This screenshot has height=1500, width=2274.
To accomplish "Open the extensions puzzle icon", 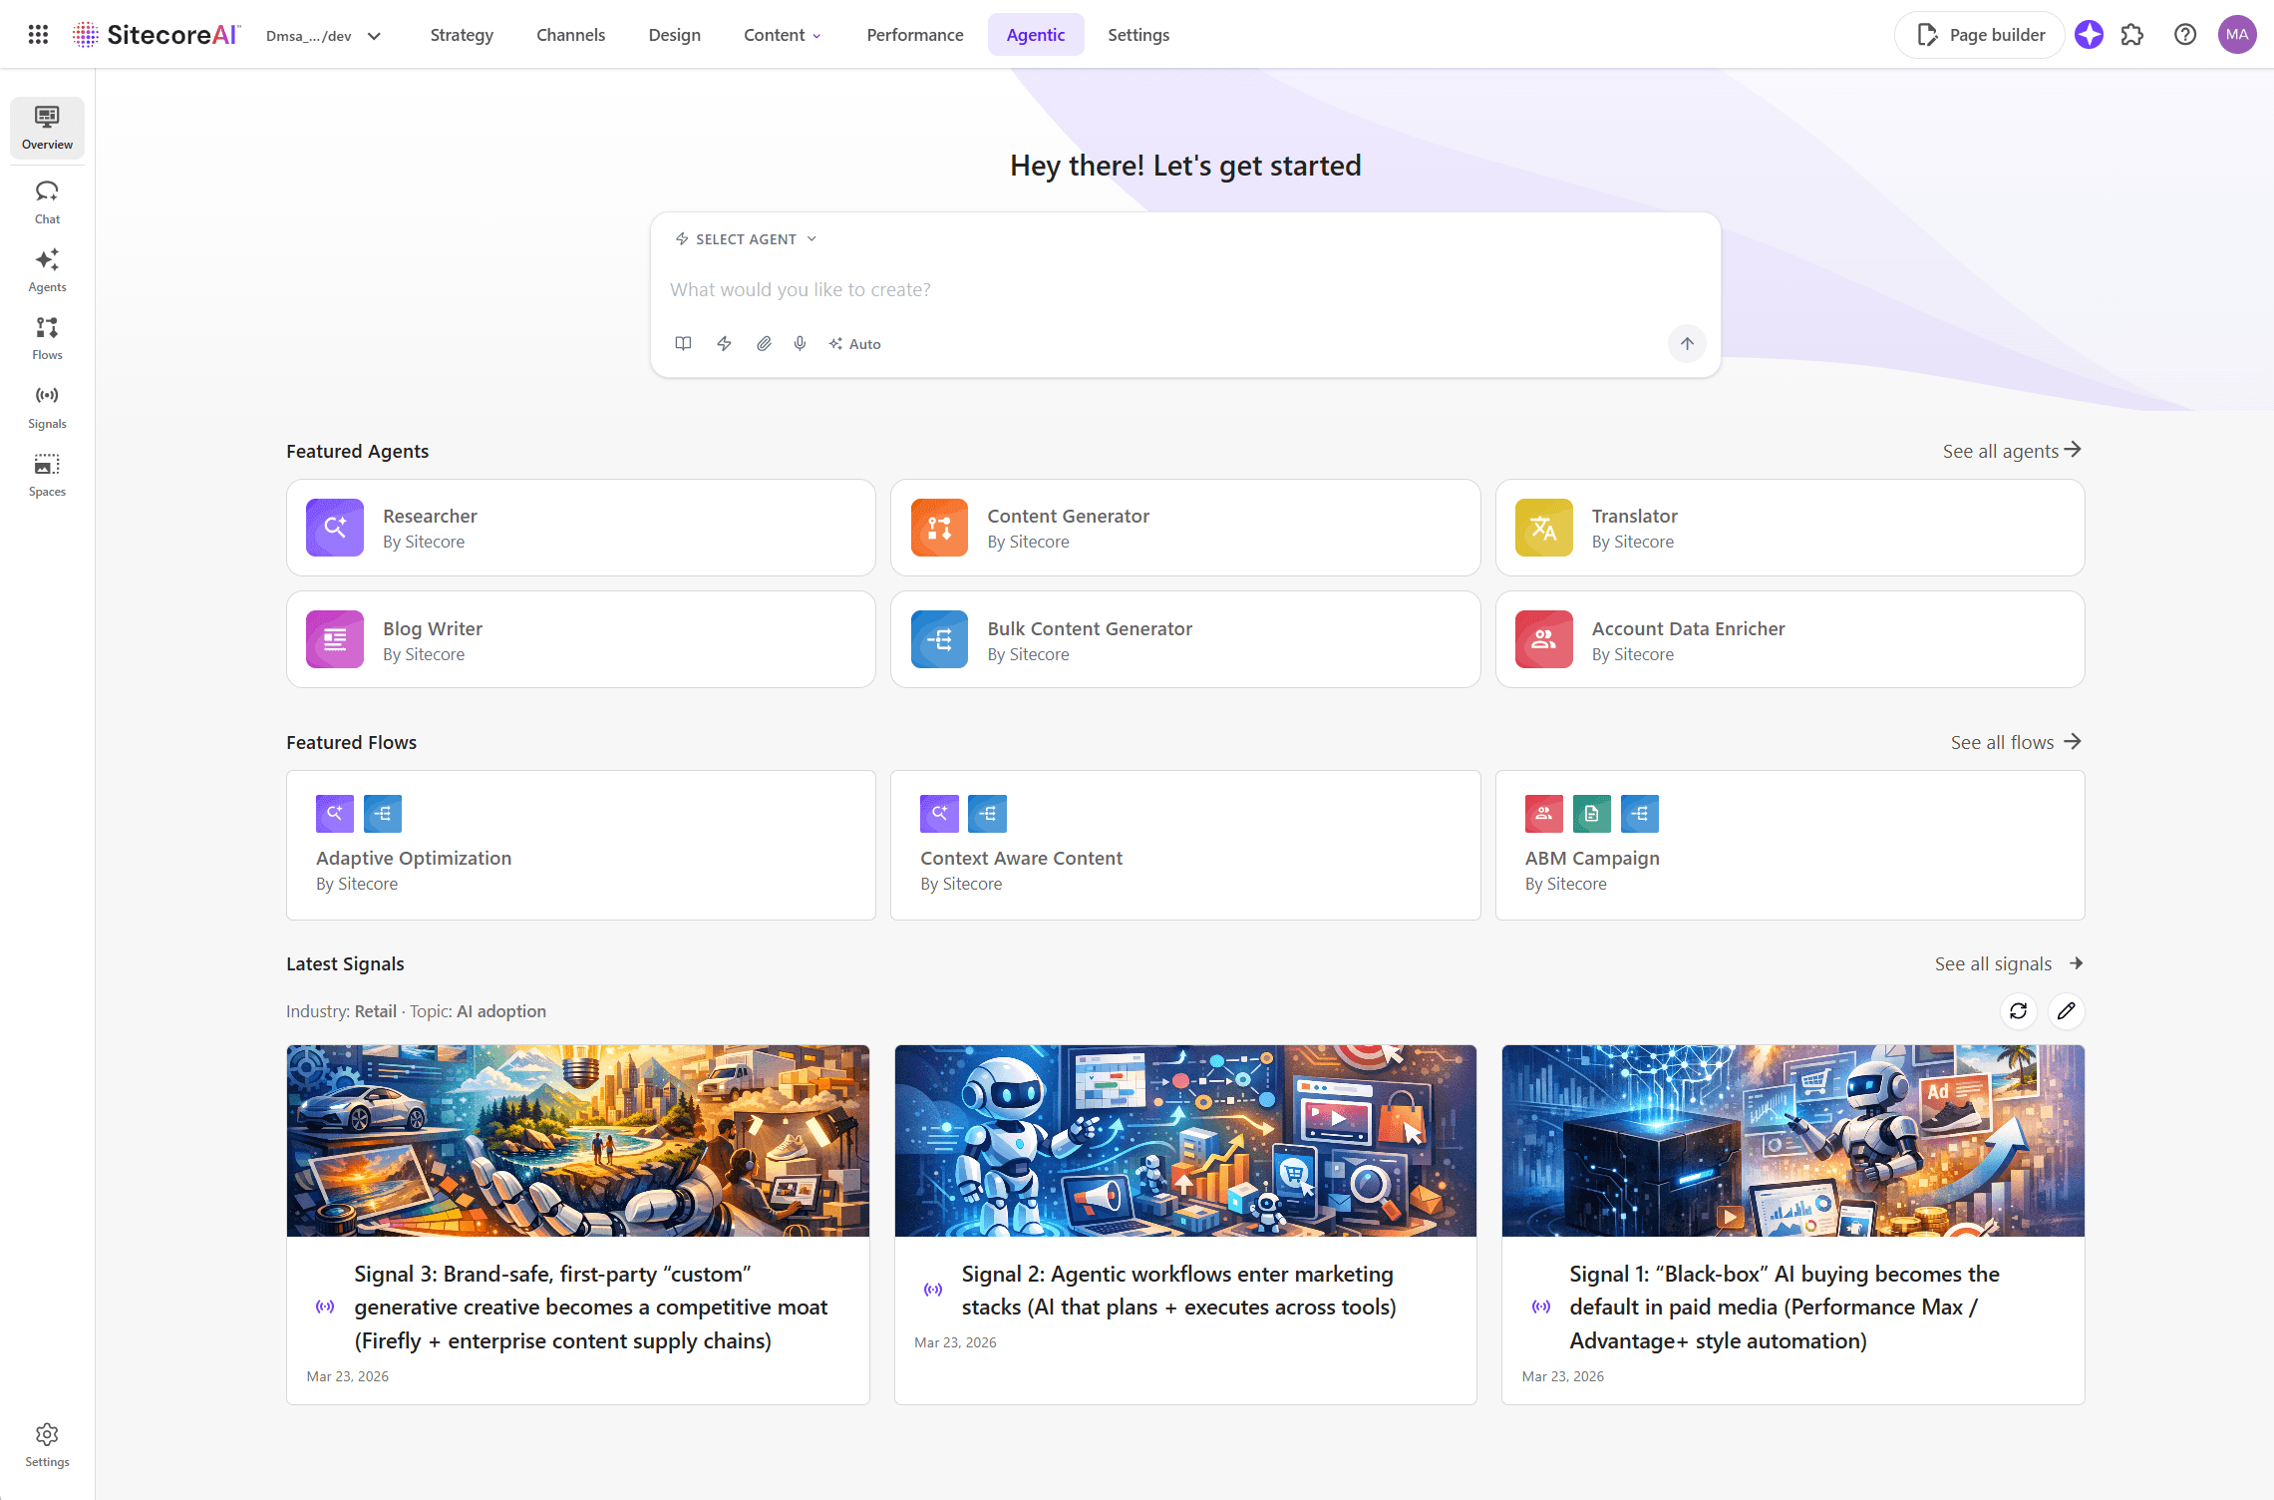I will pos(2132,35).
